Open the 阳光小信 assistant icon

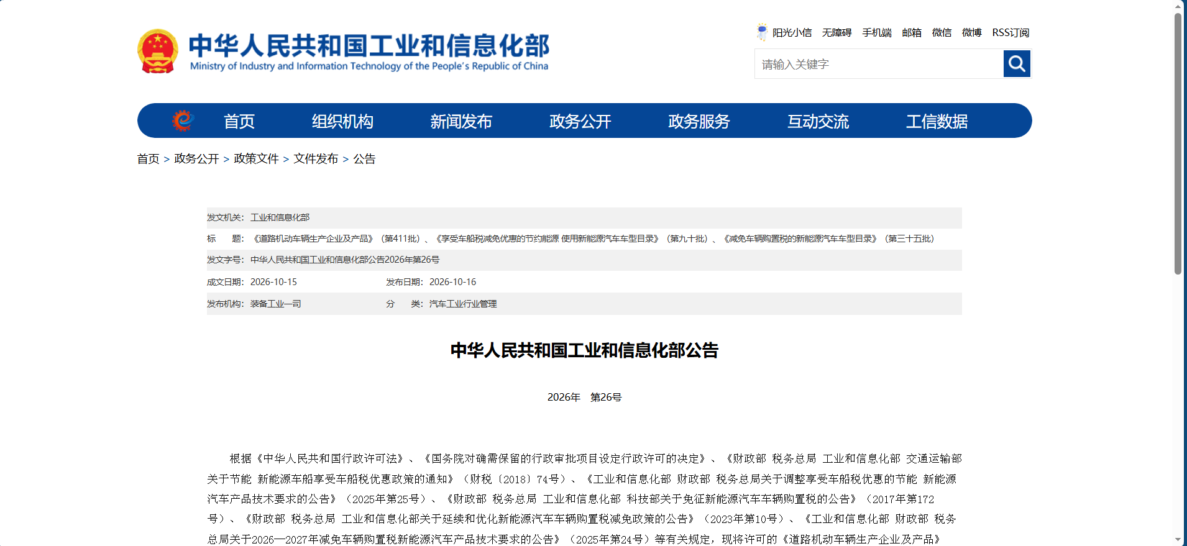[x=762, y=32]
